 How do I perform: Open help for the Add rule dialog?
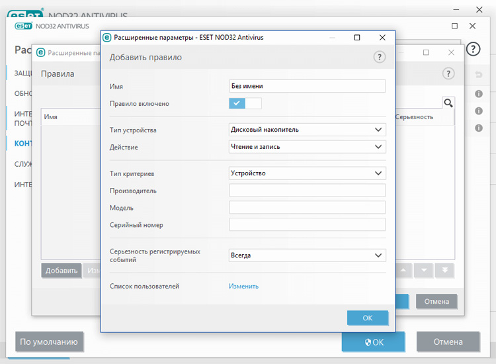pos(380,58)
